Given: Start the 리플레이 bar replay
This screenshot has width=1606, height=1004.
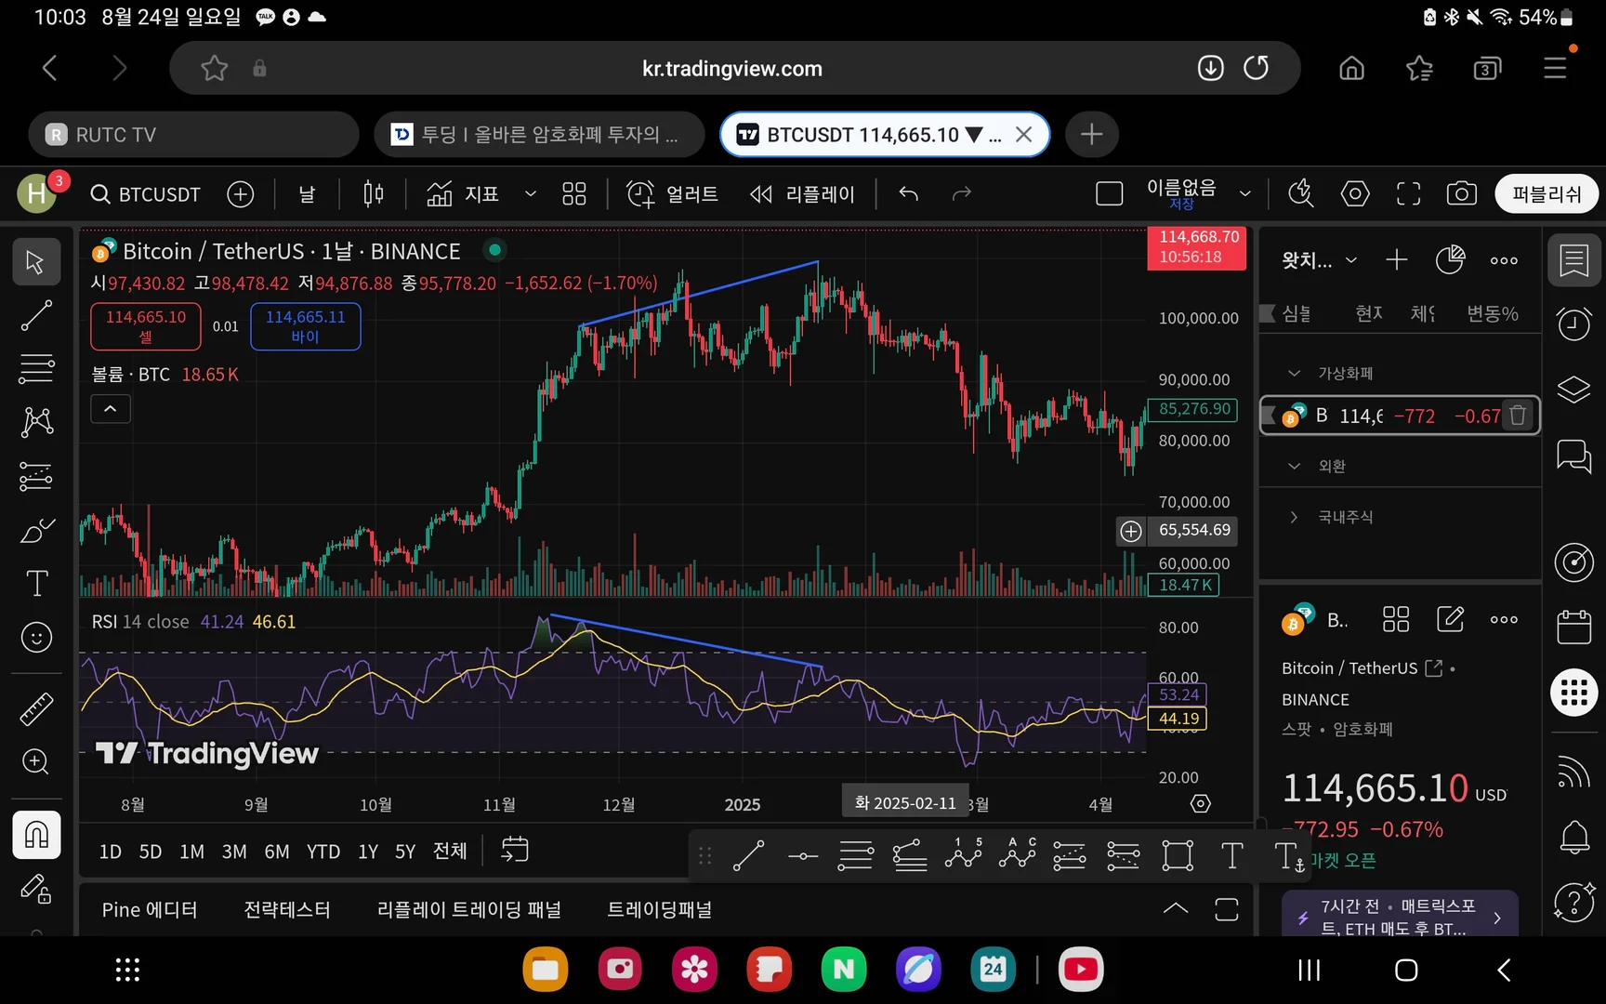Looking at the screenshot, I should point(802,194).
